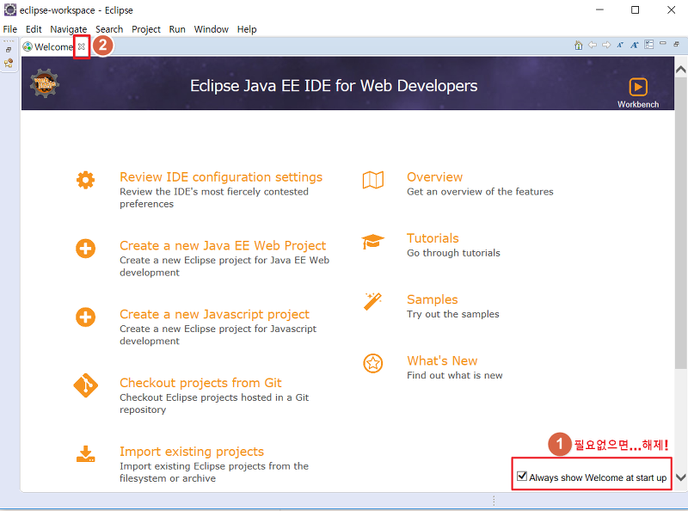
Task: Click the navigate back arrow in Welcome toolbar
Action: 593,45
